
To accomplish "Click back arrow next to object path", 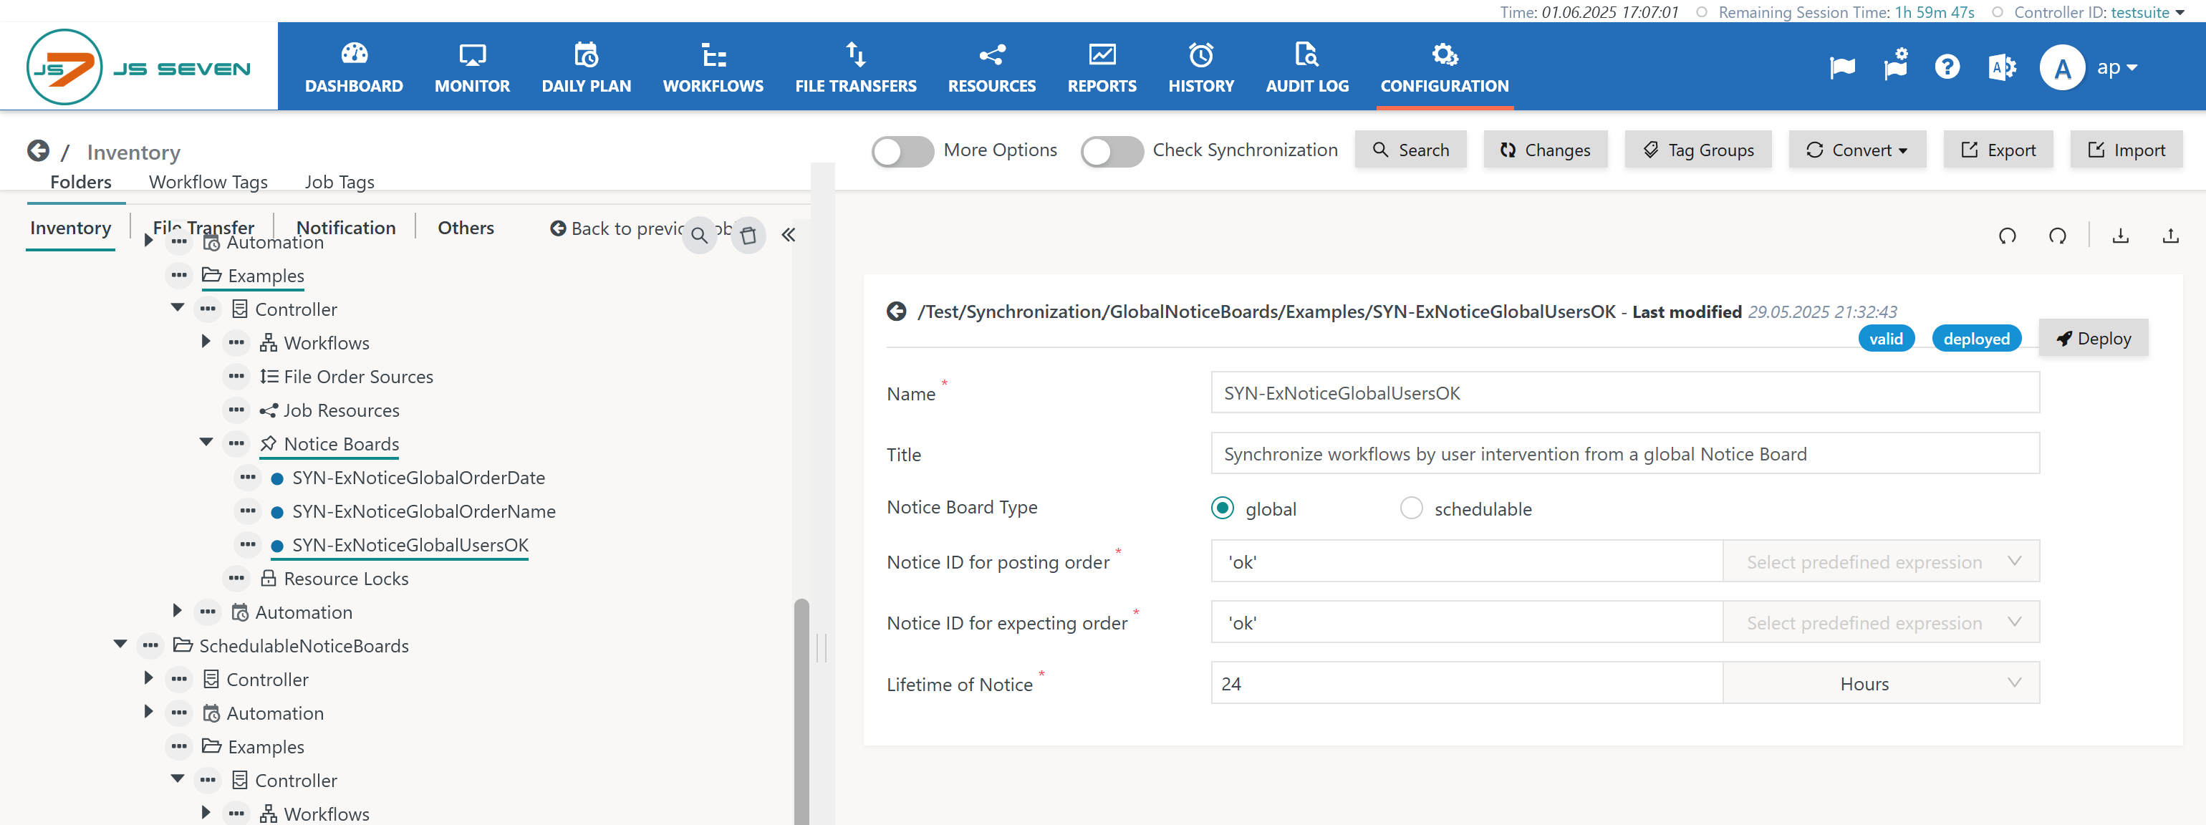I will coord(897,311).
